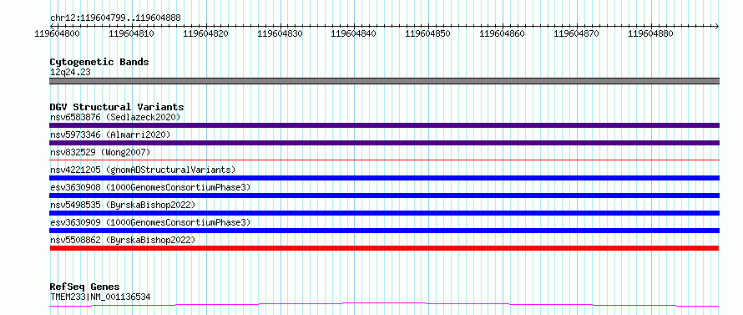
Task: Click the blue bar under esv3630908
Action: (x=384, y=196)
